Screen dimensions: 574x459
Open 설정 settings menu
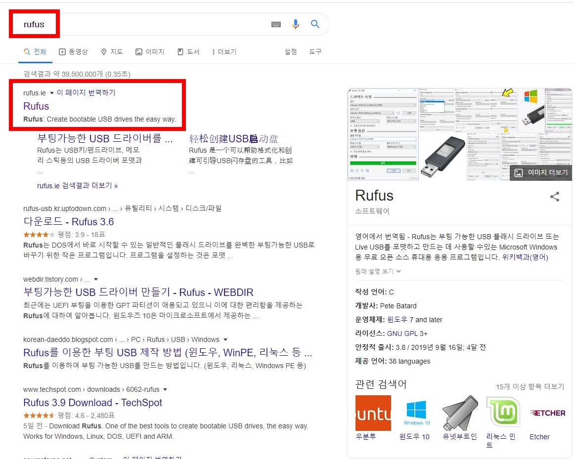(x=291, y=52)
